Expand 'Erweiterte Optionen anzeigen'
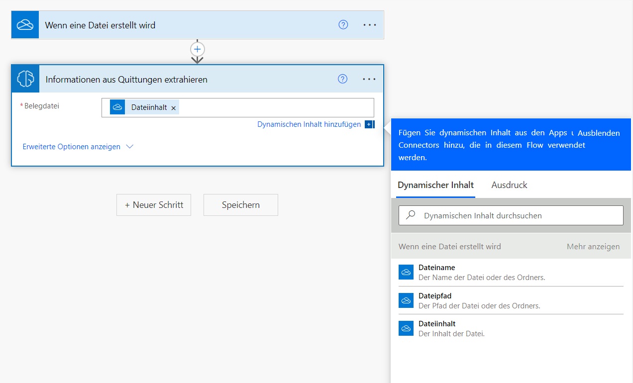The width and height of the screenshot is (633, 383). click(x=72, y=147)
